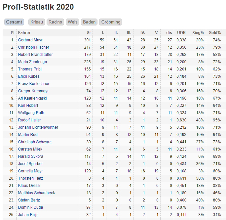
Task: Open Cornelia Mayr's profile
Action: [x=30, y=171]
